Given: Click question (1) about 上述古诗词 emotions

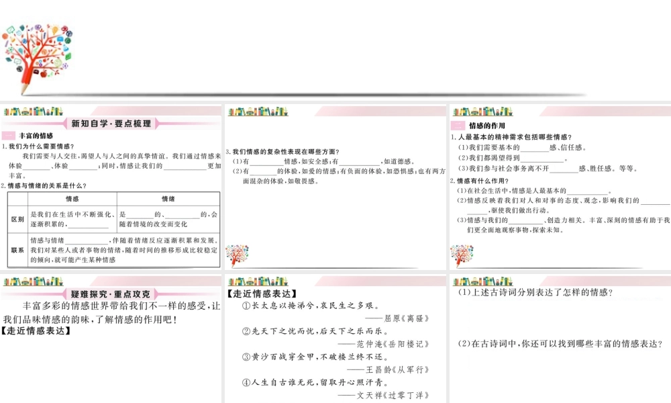Looking at the screenshot, I should [x=535, y=292].
